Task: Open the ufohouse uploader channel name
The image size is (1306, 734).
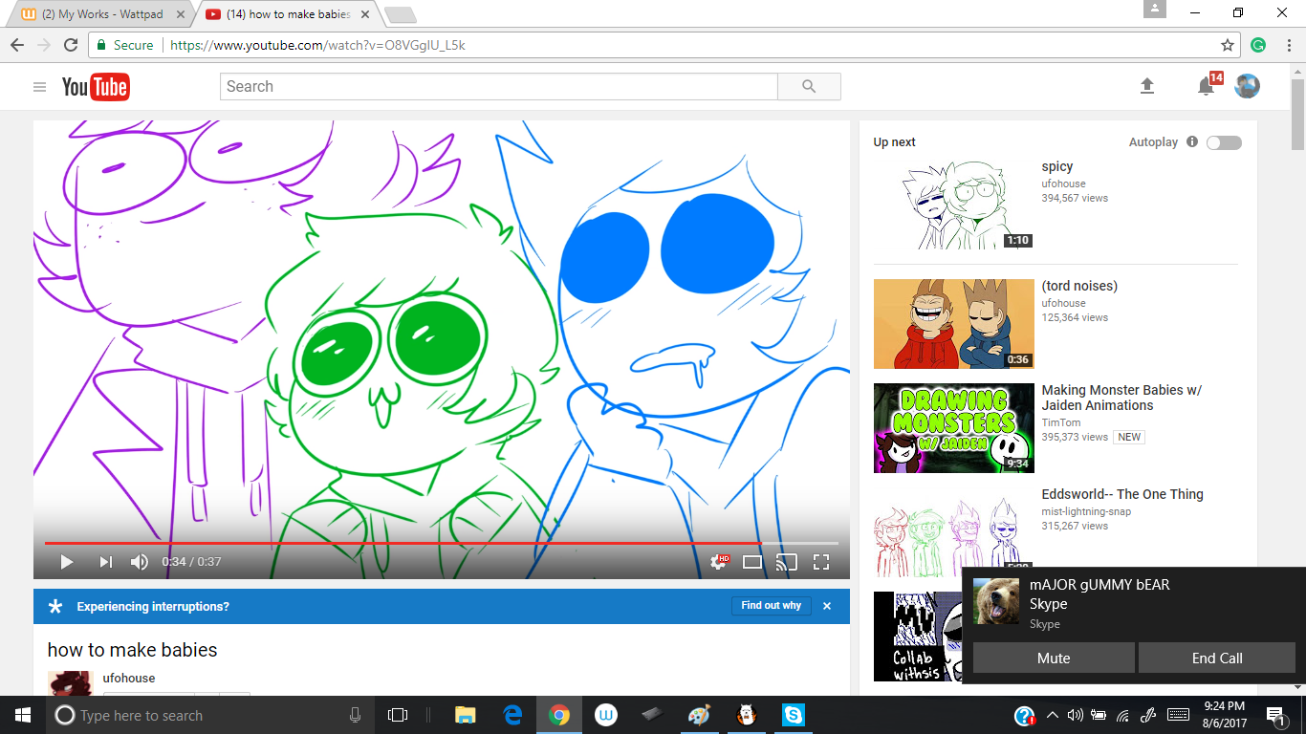Action: [129, 678]
